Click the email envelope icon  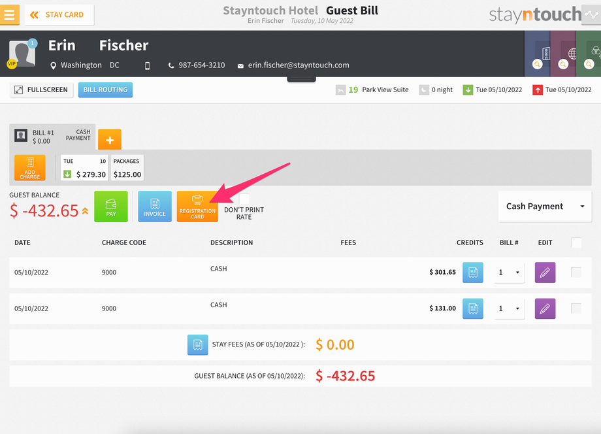240,66
